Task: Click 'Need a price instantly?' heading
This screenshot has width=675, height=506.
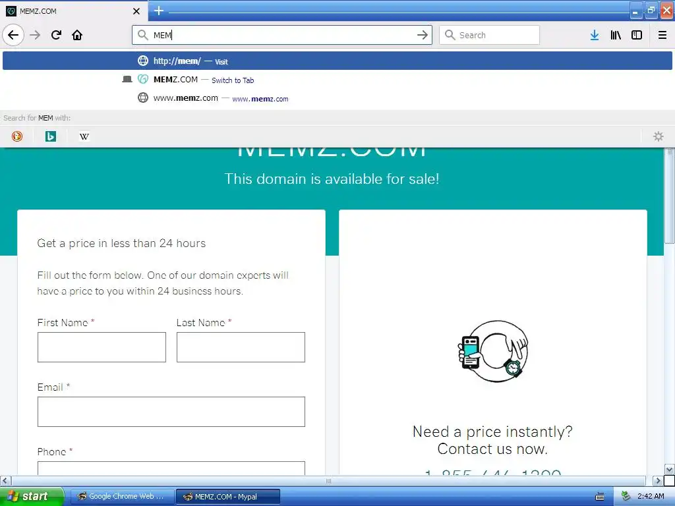Action: 492,431
